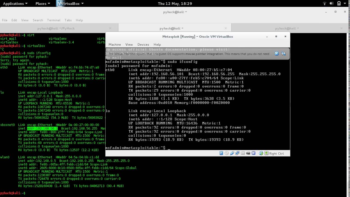The width and height of the screenshot is (350, 197).
Task: Close the active middle pyhack@kali: ~ tab
Action: tap(226, 28)
